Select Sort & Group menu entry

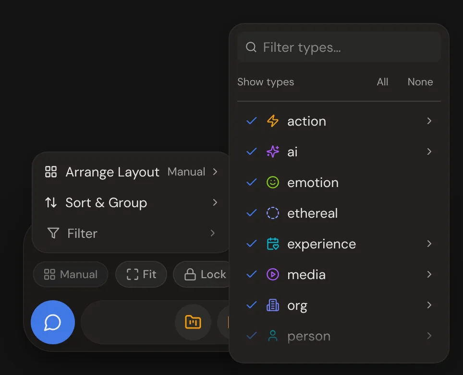point(131,202)
